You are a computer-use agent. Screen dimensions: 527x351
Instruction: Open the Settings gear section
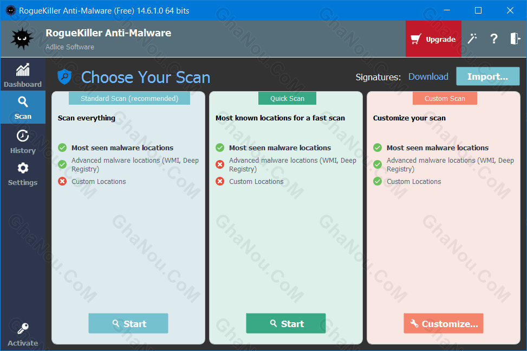[x=23, y=174]
